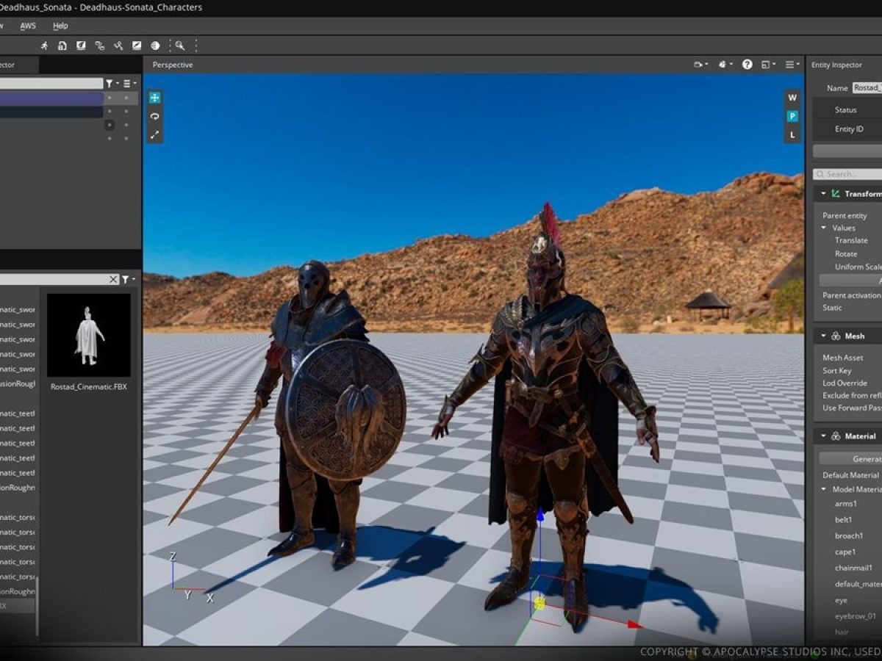Image resolution: width=882 pixels, height=661 pixels.
Task: Click the yellow gizmo origin handle
Action: [x=539, y=603]
